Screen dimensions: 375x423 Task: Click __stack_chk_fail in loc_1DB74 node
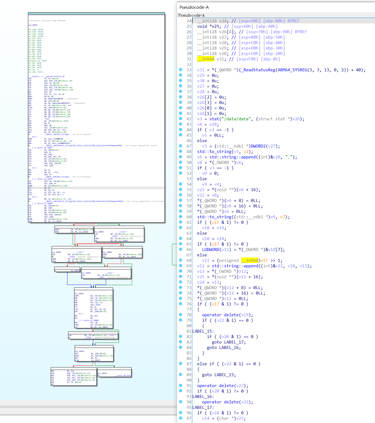pos(122,376)
